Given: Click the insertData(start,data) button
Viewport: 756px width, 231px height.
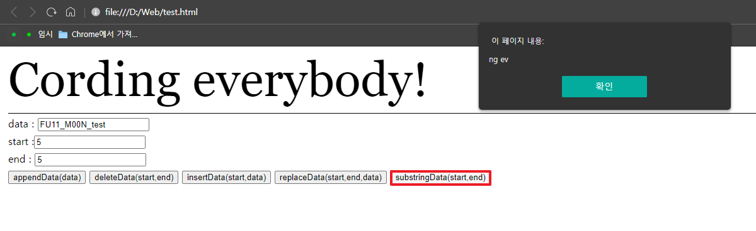Looking at the screenshot, I should [x=227, y=178].
